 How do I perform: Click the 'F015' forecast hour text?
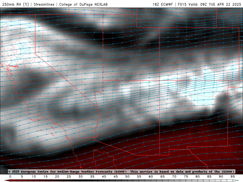[182, 4]
